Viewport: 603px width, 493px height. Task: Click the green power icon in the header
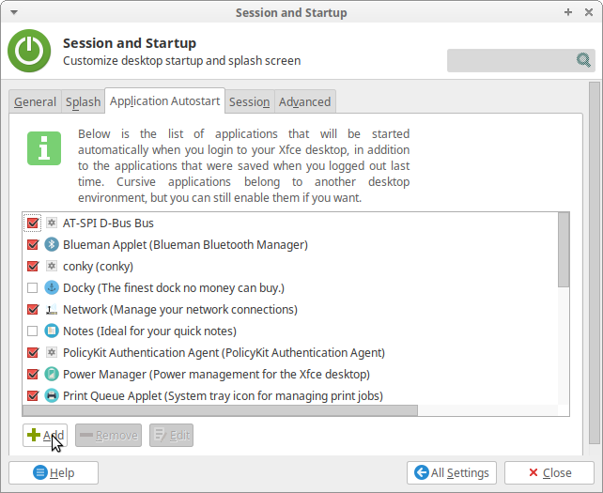[x=29, y=51]
